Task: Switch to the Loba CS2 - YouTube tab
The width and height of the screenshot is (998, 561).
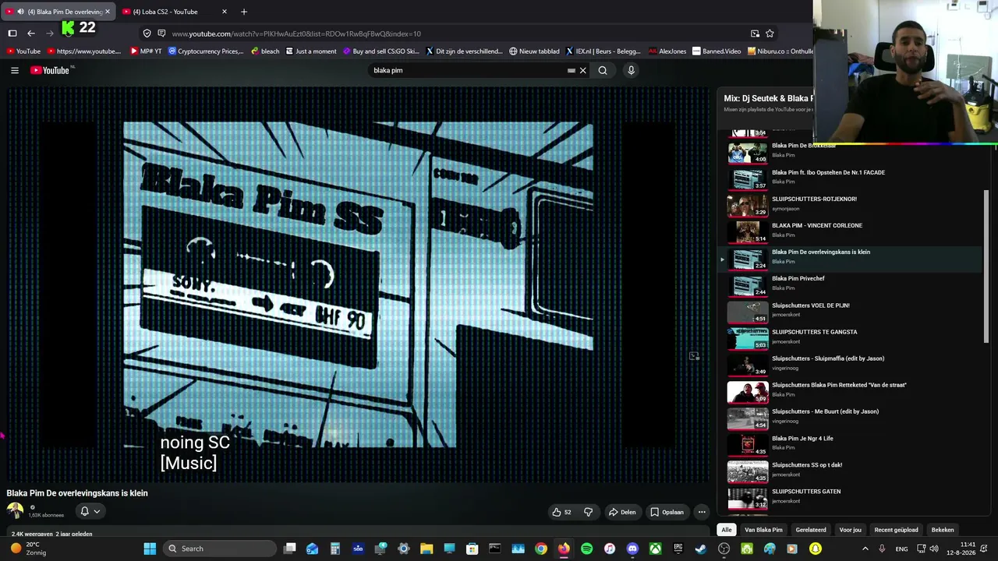Action: (175, 12)
